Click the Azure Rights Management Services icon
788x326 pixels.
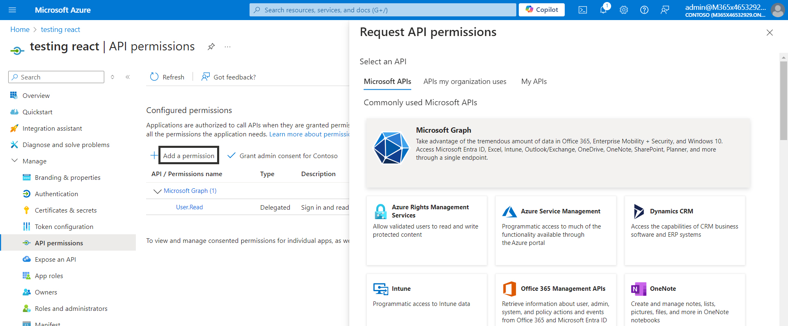point(380,211)
